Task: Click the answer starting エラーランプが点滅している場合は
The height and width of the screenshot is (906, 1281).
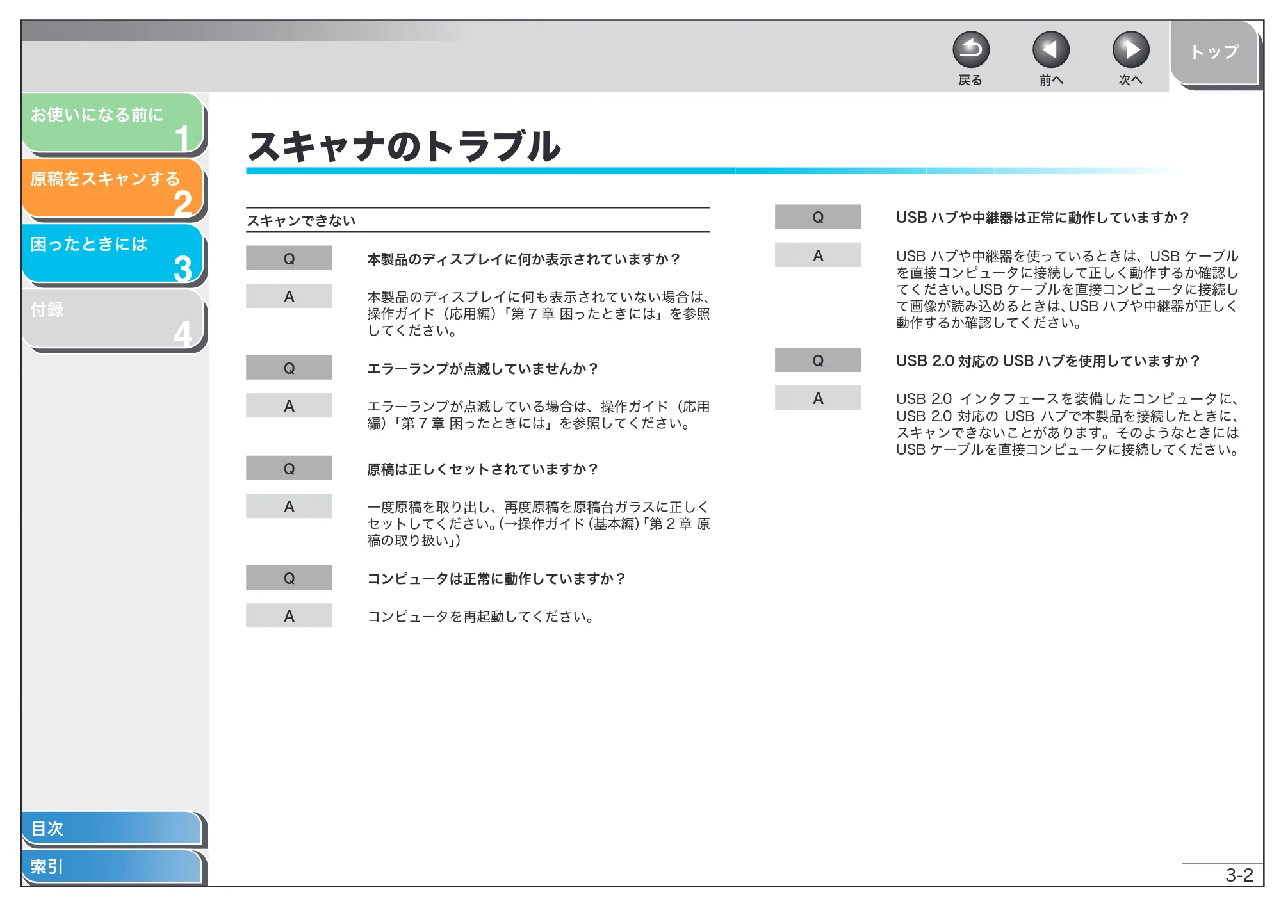Action: (538, 415)
